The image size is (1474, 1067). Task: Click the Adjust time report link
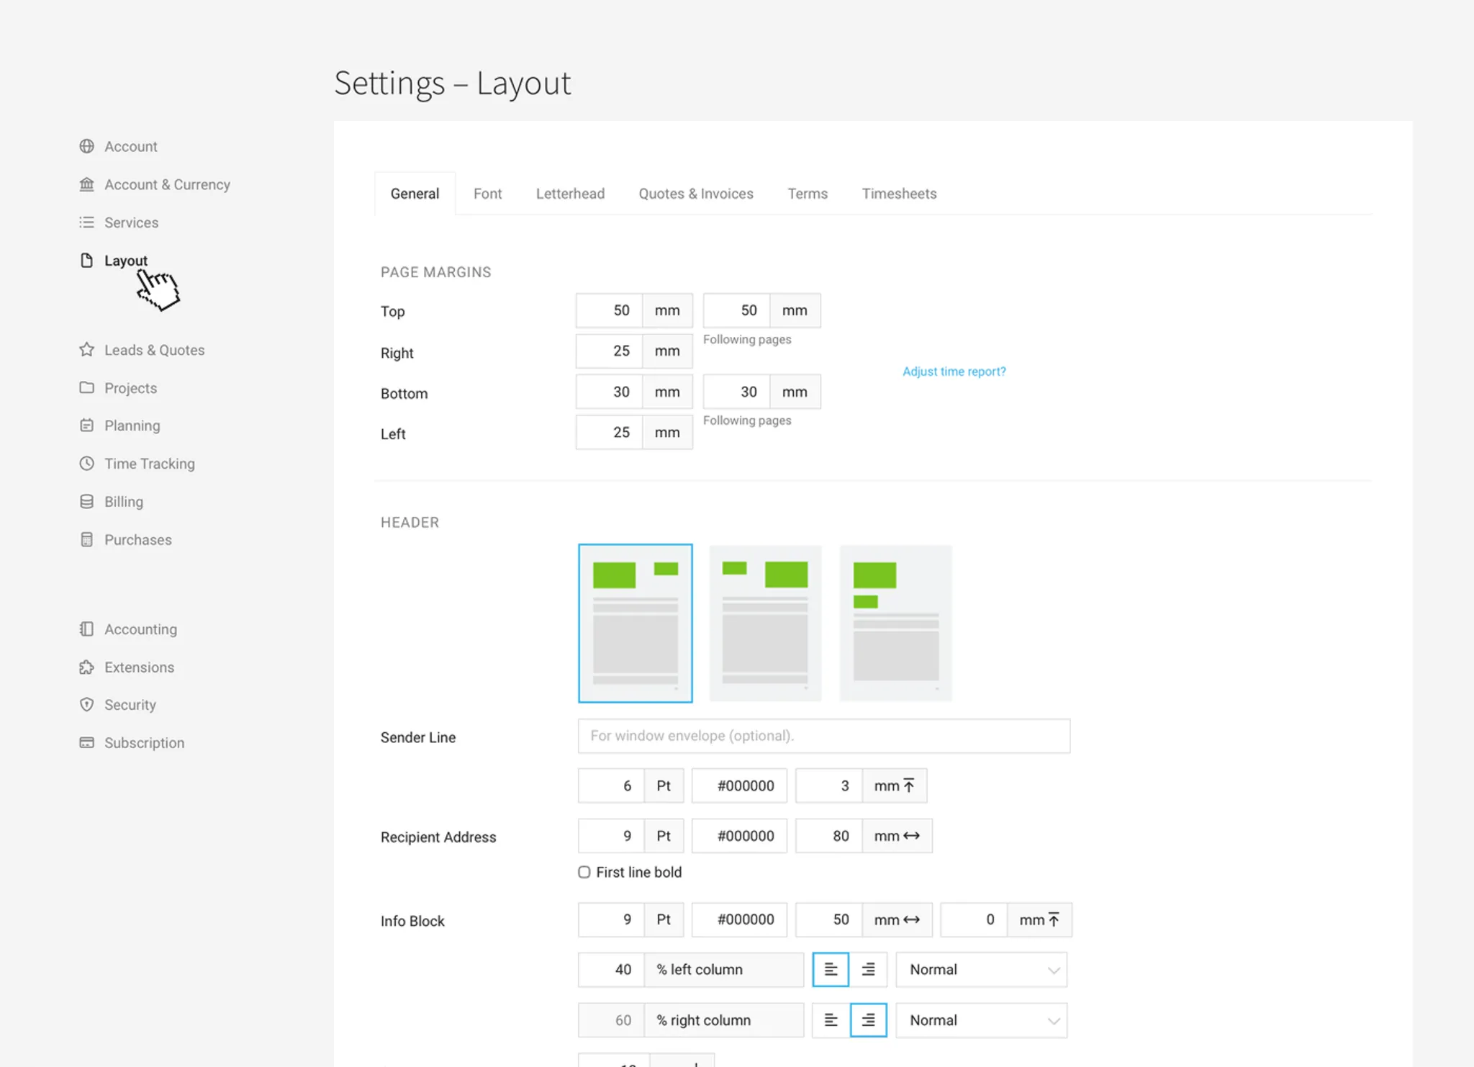pyautogui.click(x=954, y=372)
